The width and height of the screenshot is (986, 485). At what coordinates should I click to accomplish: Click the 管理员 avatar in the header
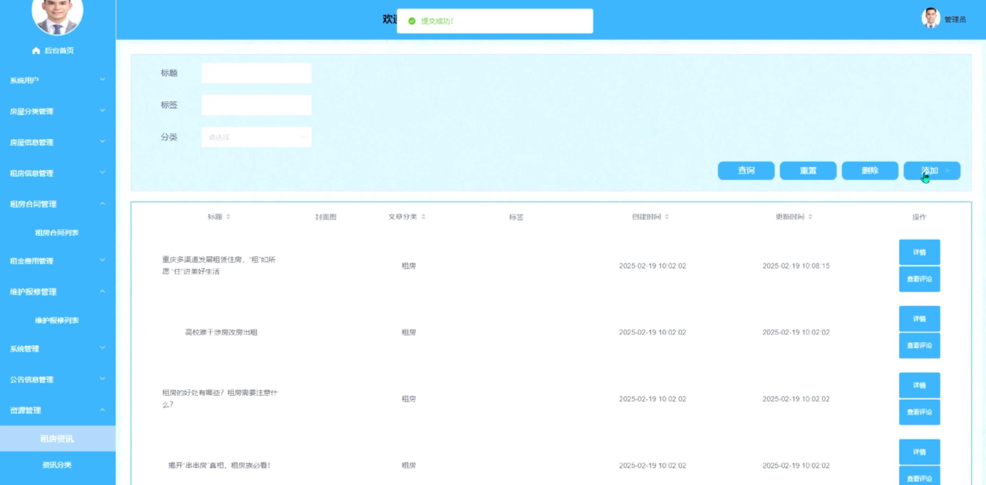pos(930,18)
